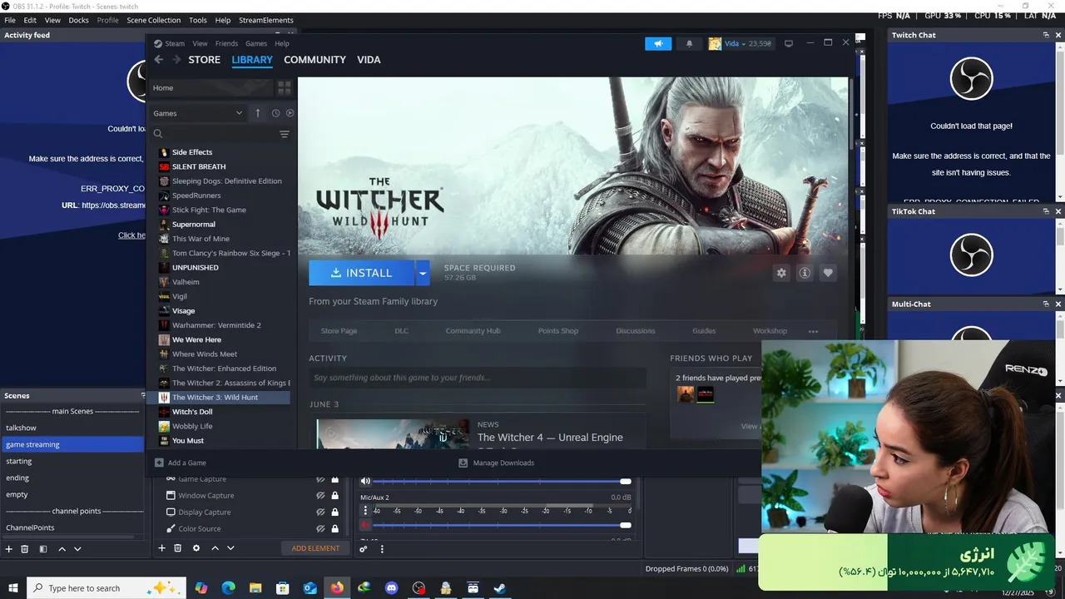The height and width of the screenshot is (599, 1065).
Task: Open Manage Downloads in Steam
Action: tap(497, 463)
